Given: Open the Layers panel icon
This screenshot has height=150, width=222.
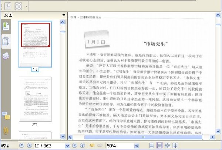Looking at the screenshot, I should click(x=6, y=56).
